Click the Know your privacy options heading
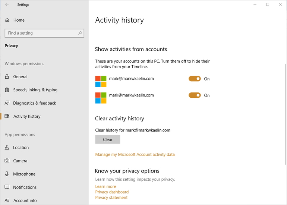This screenshot has width=287, height=205. pos(127,171)
